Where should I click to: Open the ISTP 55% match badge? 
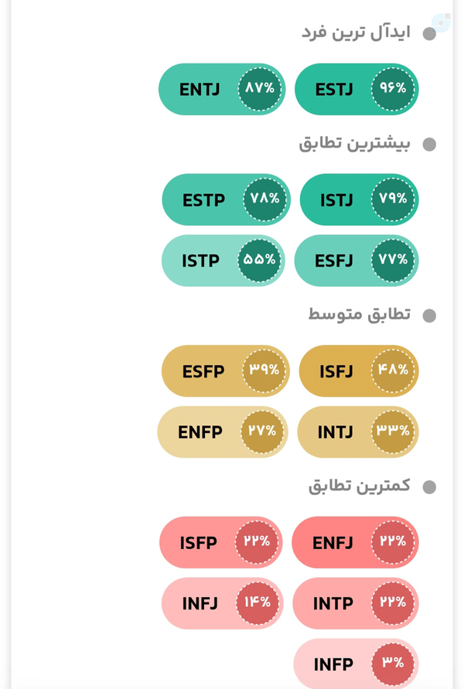(223, 261)
